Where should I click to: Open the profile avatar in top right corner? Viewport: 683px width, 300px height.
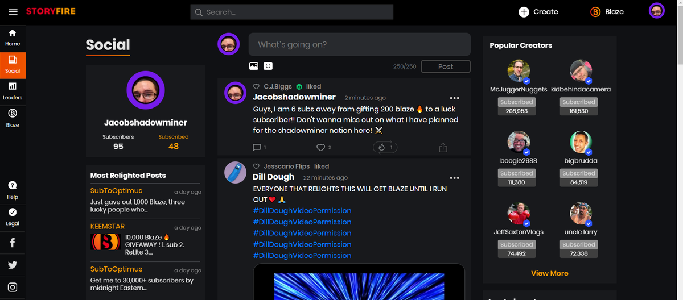pos(657,11)
